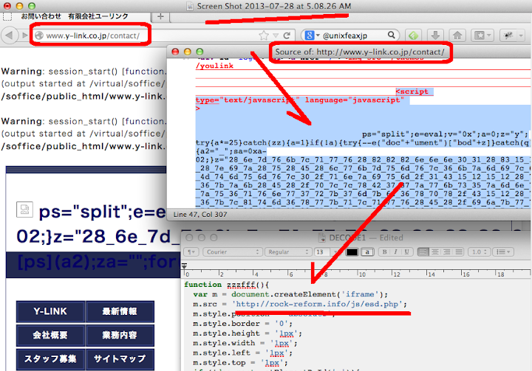Open the サイトマップ navigation button
Image resolution: width=532 pixels, height=371 pixels.
120,359
